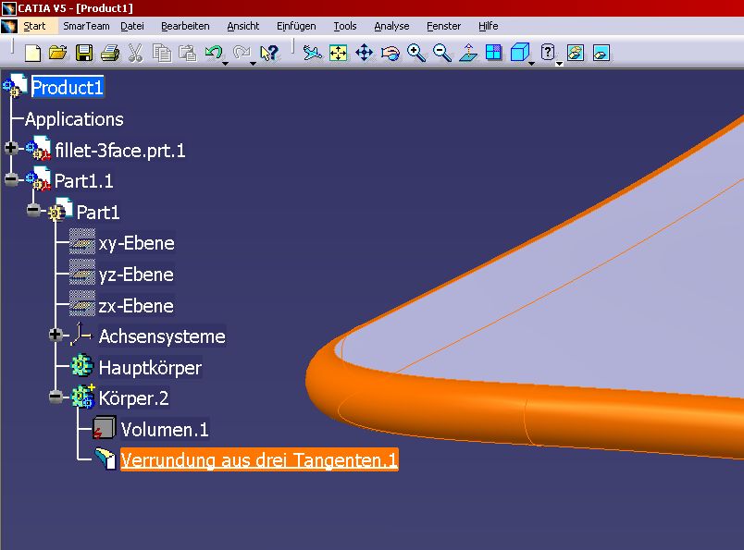Viewport: 744px width, 550px height.
Task: Click the Volumen.1 cube icon
Action: click(104, 428)
